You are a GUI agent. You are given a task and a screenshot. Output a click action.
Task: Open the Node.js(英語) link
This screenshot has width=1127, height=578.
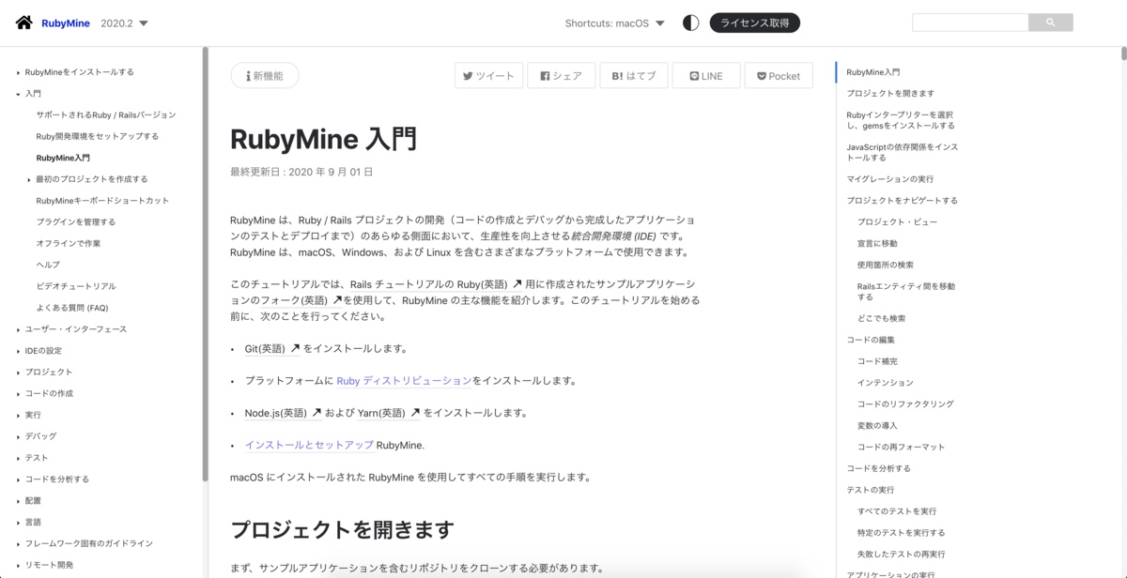[x=283, y=413]
